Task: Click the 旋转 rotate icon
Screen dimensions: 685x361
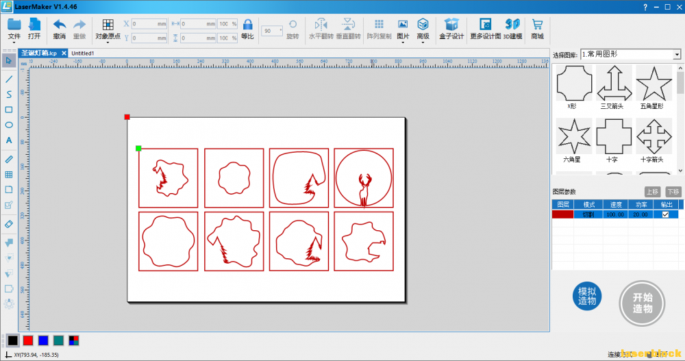Action: click(292, 25)
